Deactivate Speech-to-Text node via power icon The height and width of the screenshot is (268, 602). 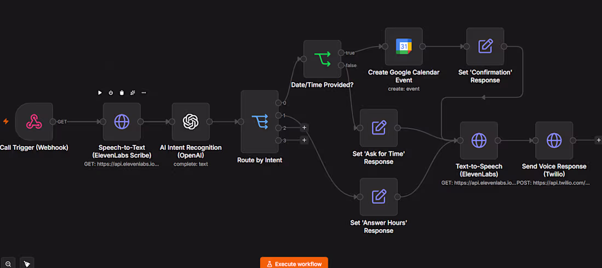tap(111, 92)
